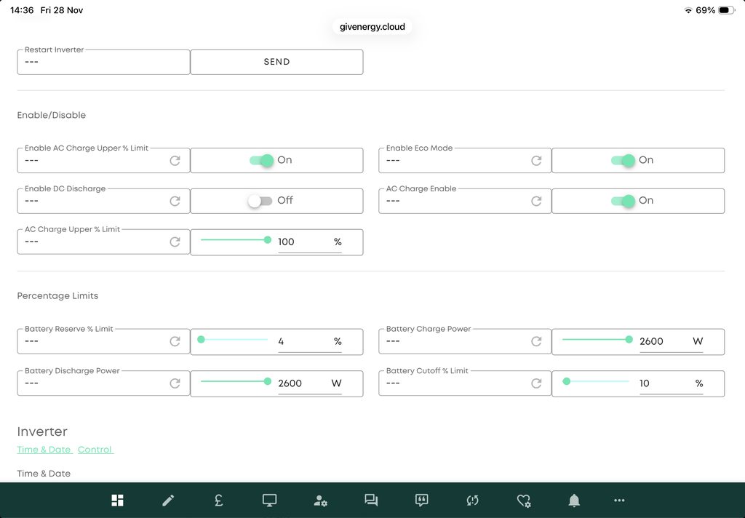Follow the Control link under Inverter
745x518 pixels.
coord(95,450)
